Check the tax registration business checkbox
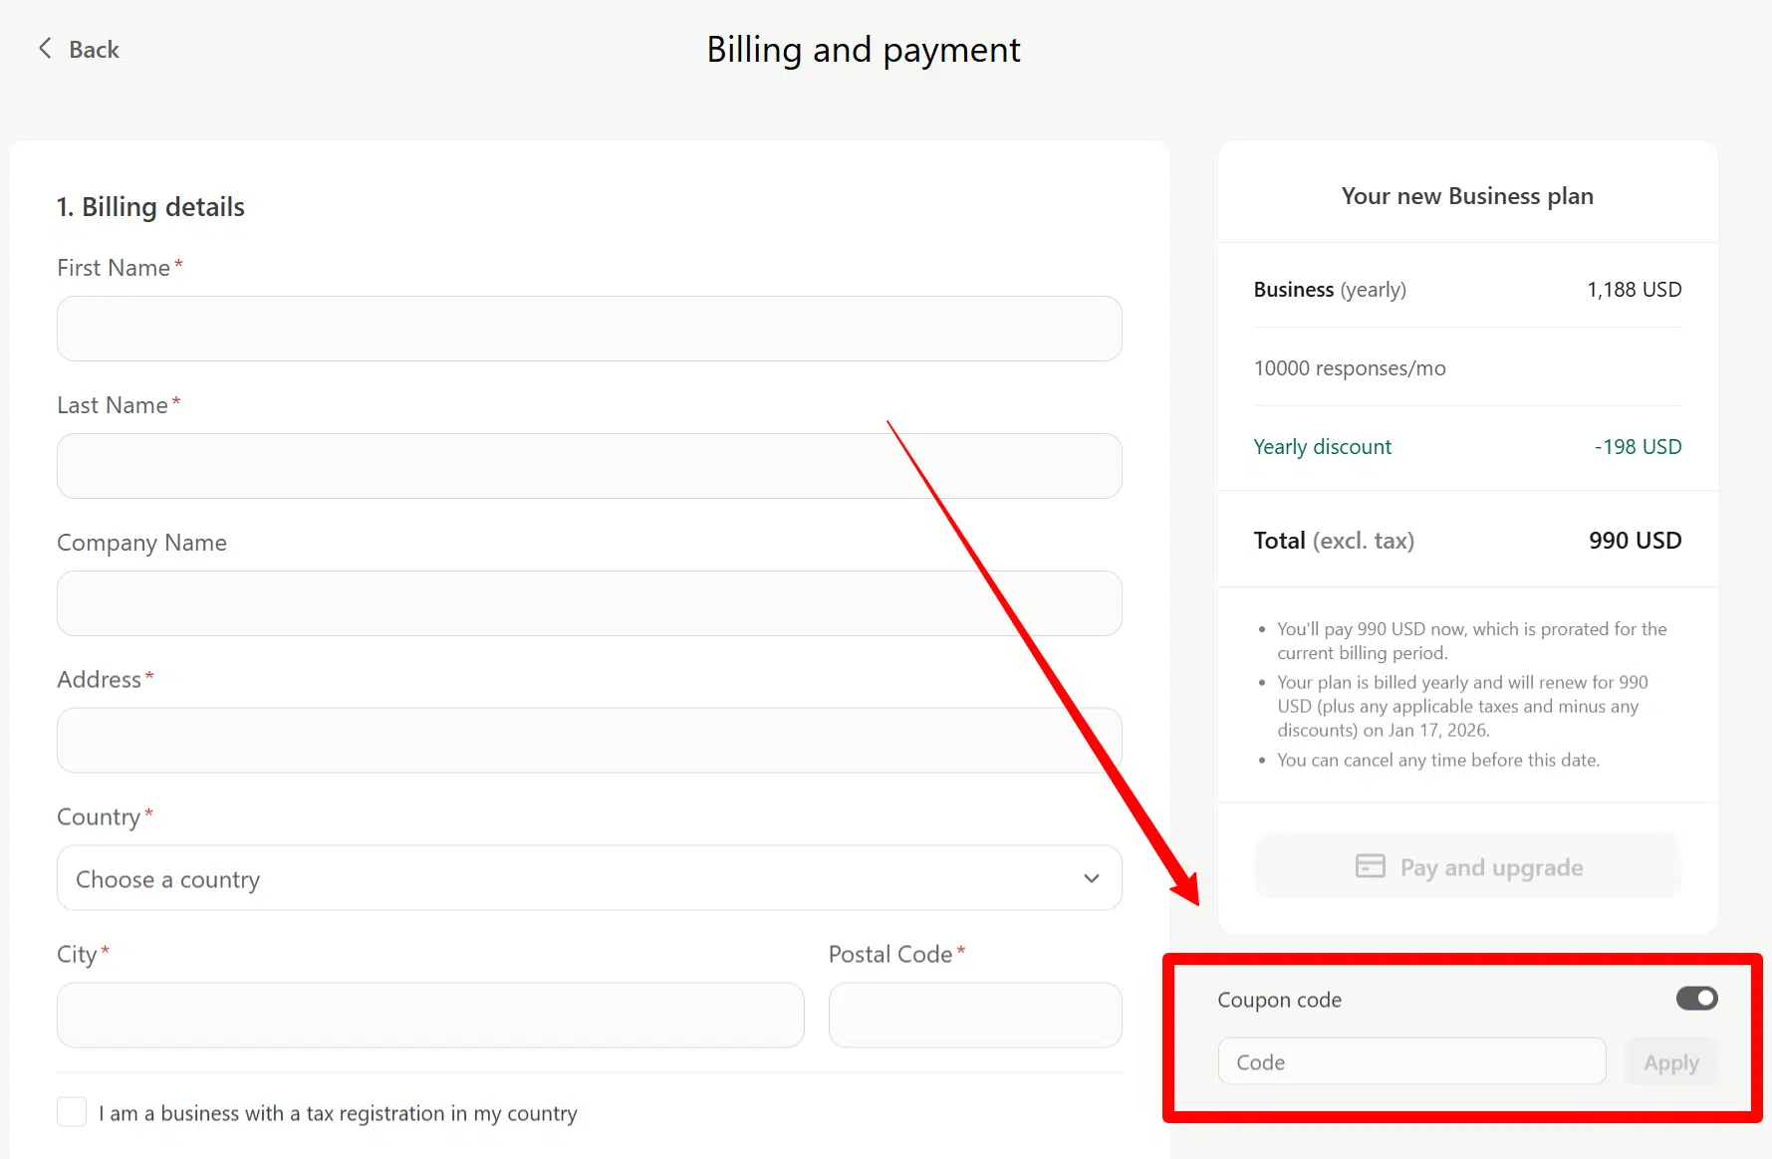Image resolution: width=1772 pixels, height=1159 pixels. 72,1111
